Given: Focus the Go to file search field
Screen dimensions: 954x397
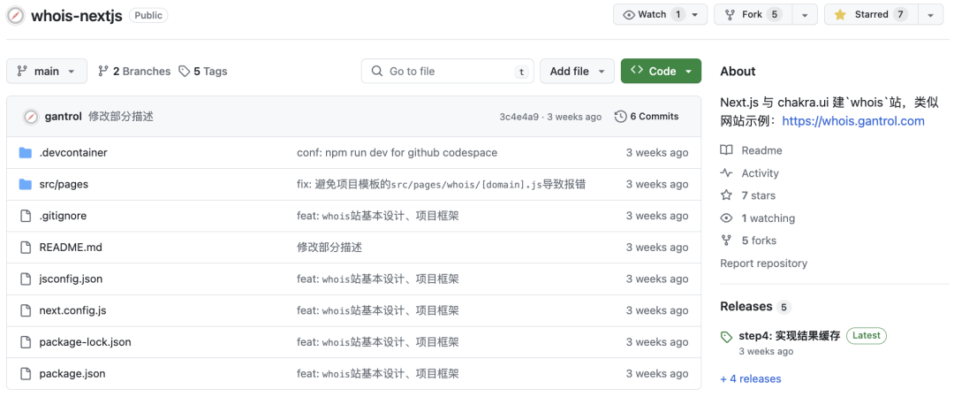Looking at the screenshot, I should tap(447, 72).
